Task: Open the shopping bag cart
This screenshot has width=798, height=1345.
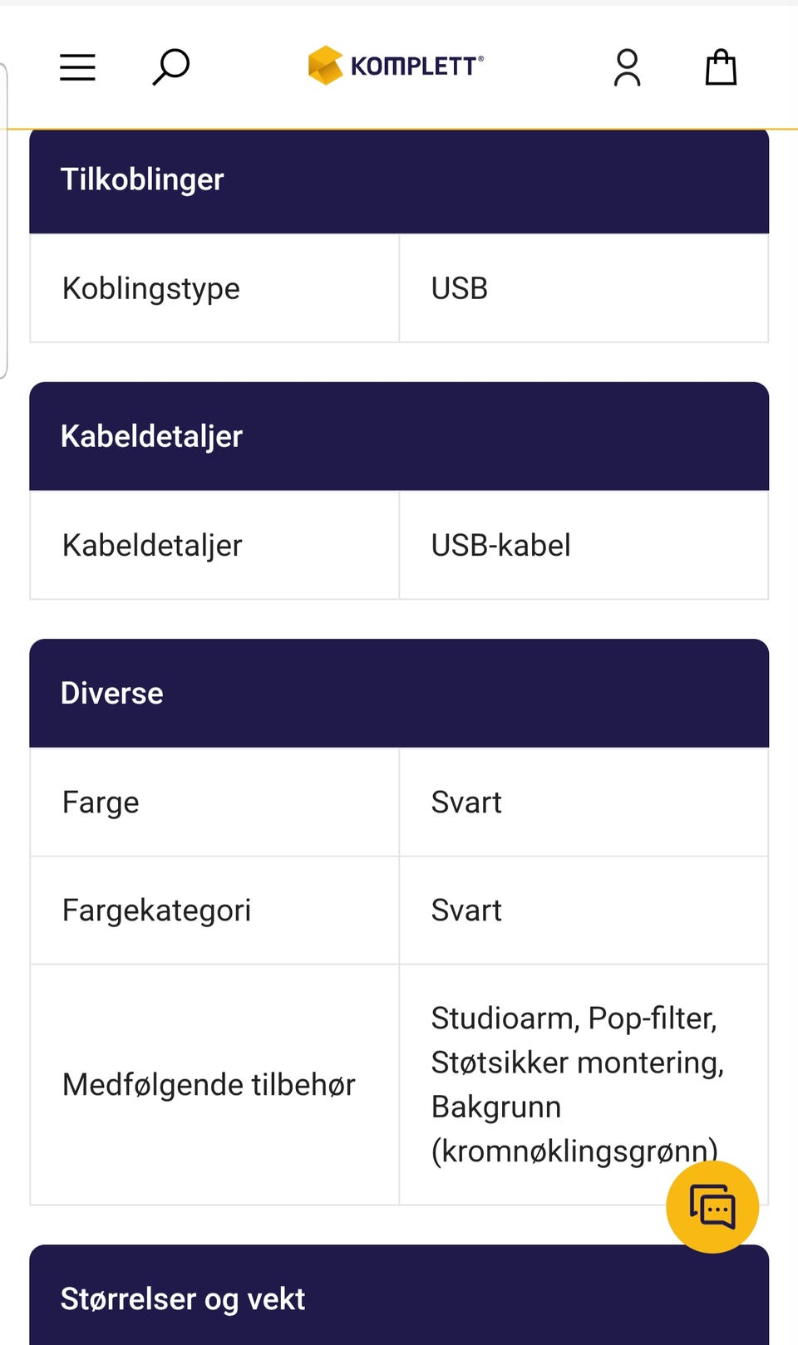Action: pyautogui.click(x=721, y=67)
